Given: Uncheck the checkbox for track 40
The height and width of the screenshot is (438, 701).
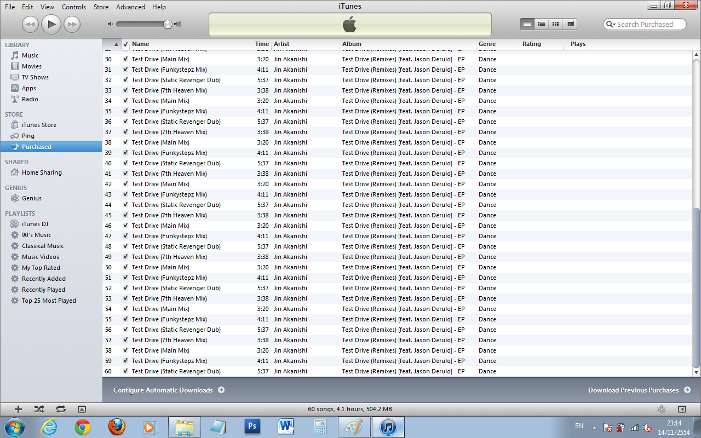Looking at the screenshot, I should point(125,163).
